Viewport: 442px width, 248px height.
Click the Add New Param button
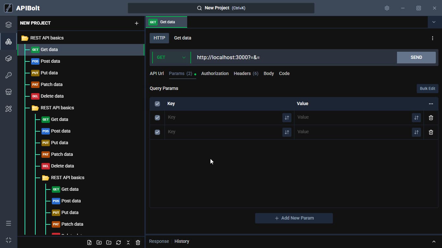tap(294, 218)
